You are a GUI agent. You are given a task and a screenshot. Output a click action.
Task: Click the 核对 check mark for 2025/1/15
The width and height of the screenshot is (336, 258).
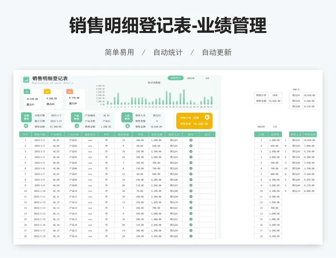191,219
